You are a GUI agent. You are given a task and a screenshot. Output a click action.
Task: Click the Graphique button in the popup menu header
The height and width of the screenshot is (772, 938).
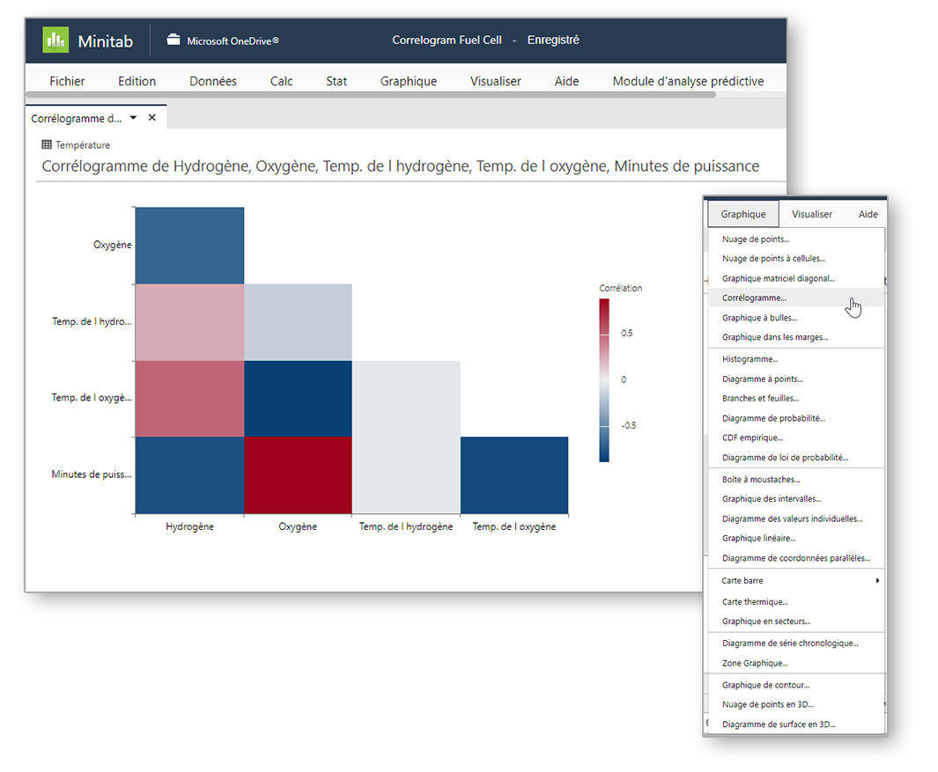(x=742, y=214)
